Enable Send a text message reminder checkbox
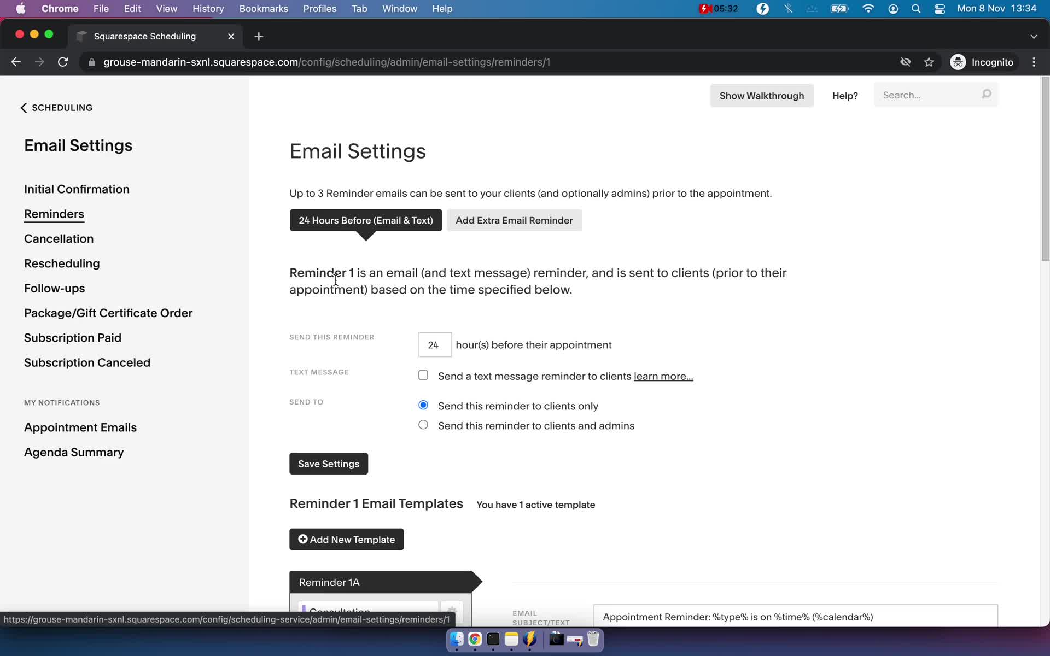 423,375
